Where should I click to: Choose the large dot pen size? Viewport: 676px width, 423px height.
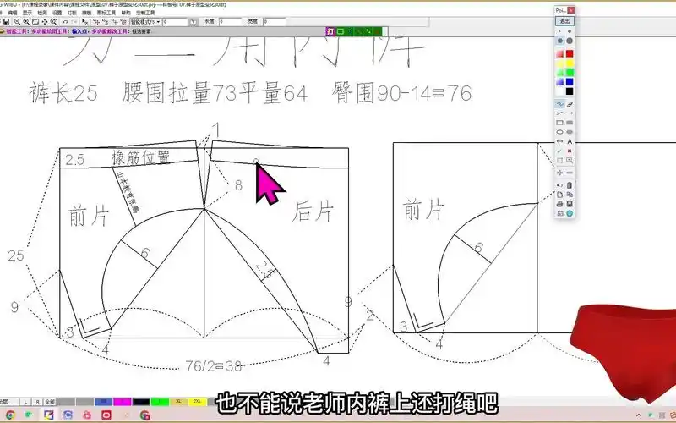(x=570, y=41)
